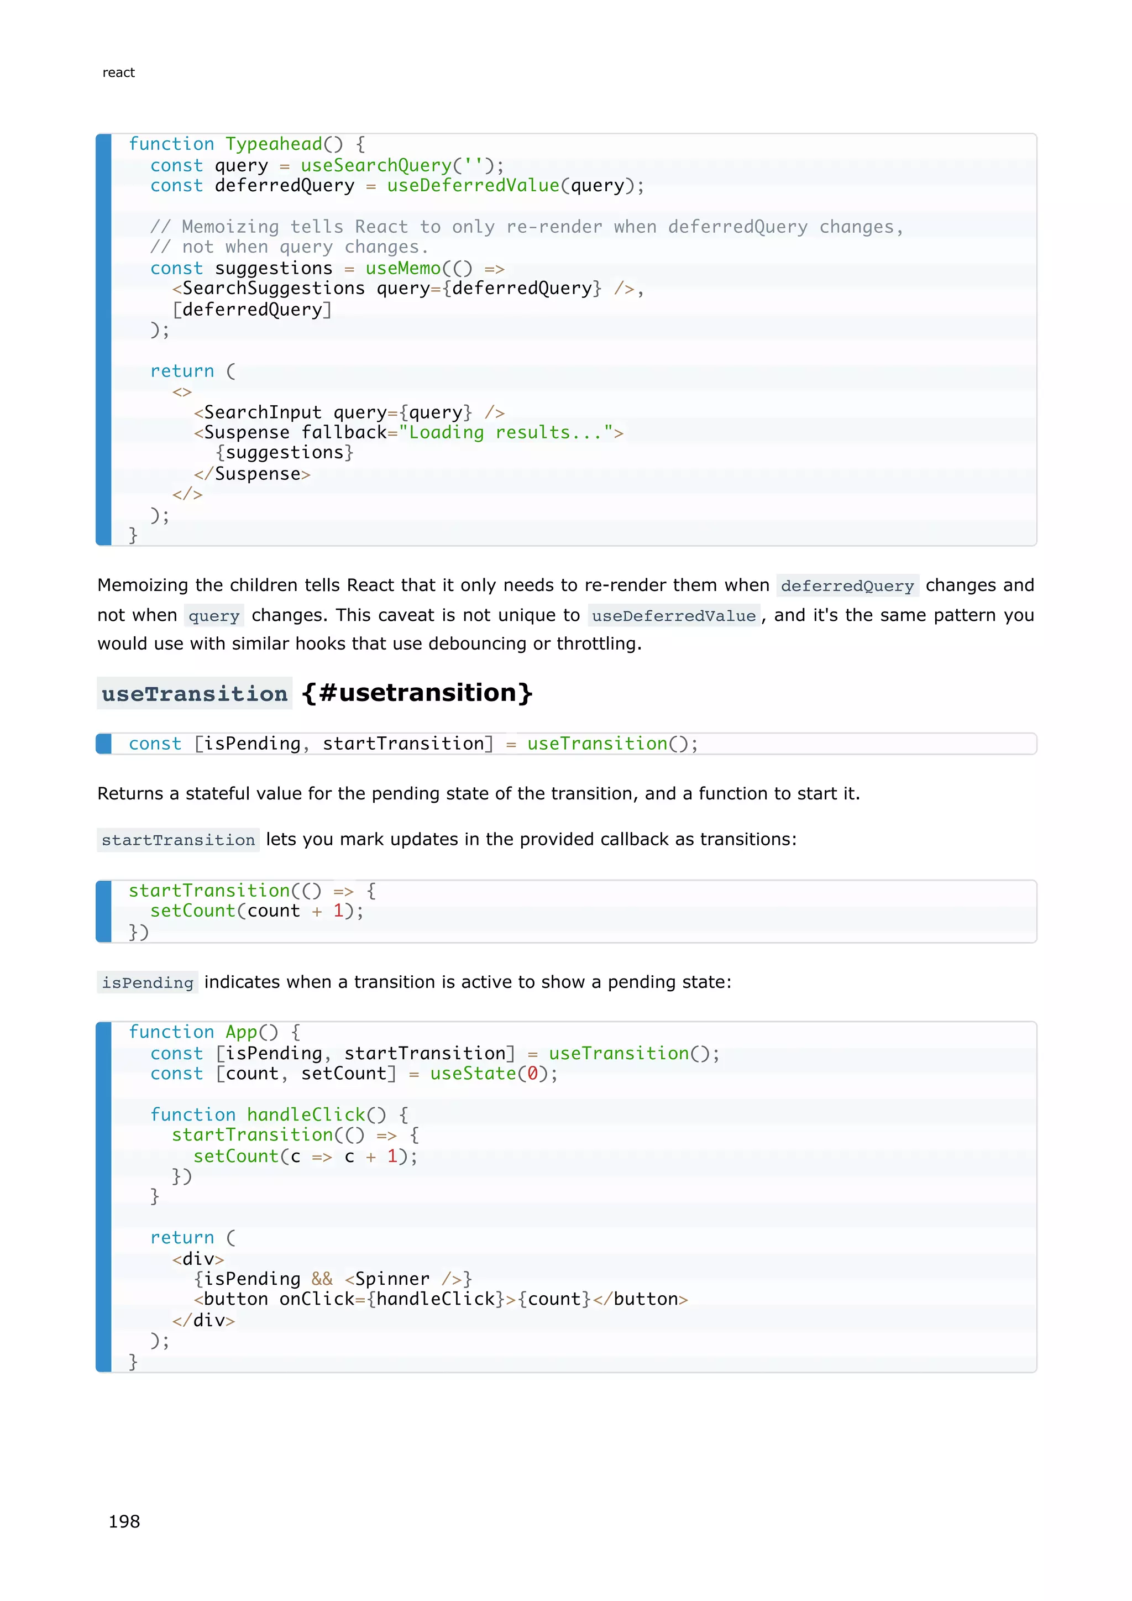Click the 'setCount(c => c + 1);' code line

click(x=306, y=1157)
